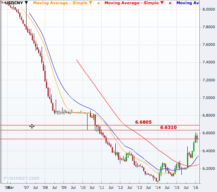Viewport: 217px width, 192px height.
Task: Remove the red Moving Average indicator
Action: (x=170, y=3)
